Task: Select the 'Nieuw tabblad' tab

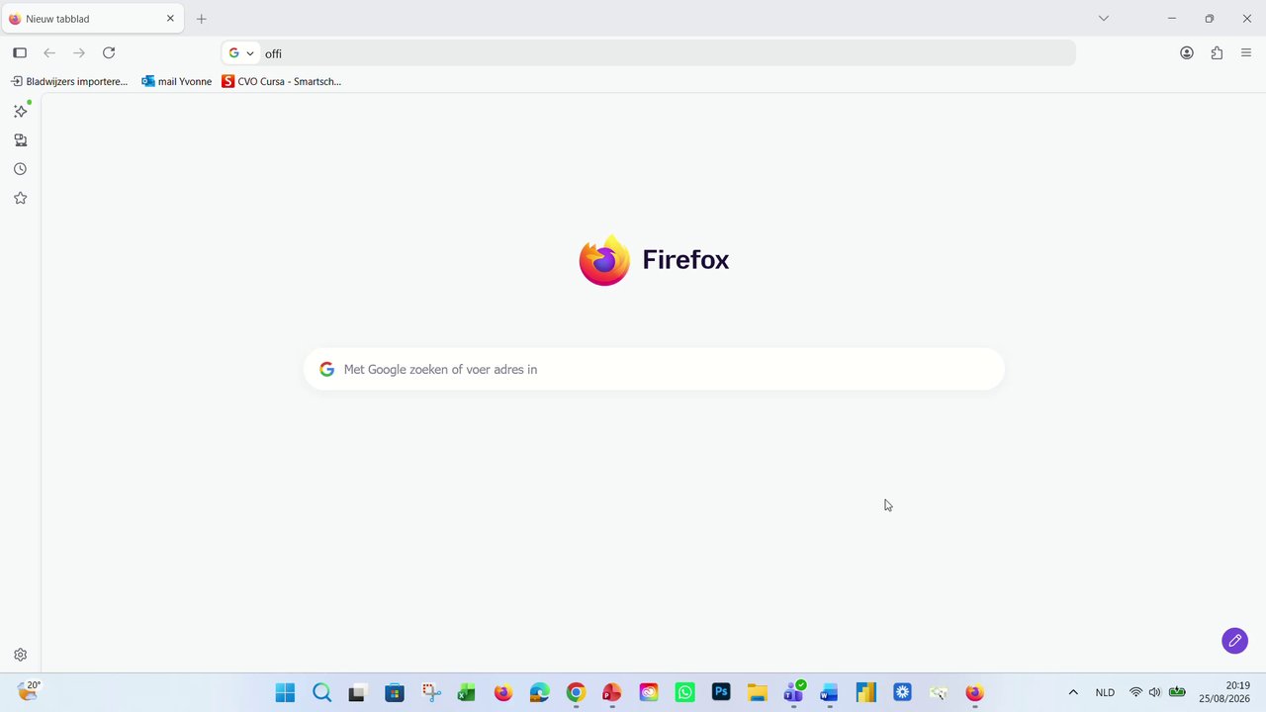Action: (x=94, y=19)
